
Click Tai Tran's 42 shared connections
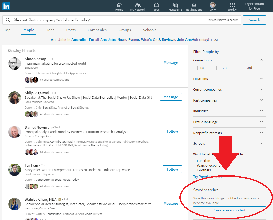coord(55,186)
